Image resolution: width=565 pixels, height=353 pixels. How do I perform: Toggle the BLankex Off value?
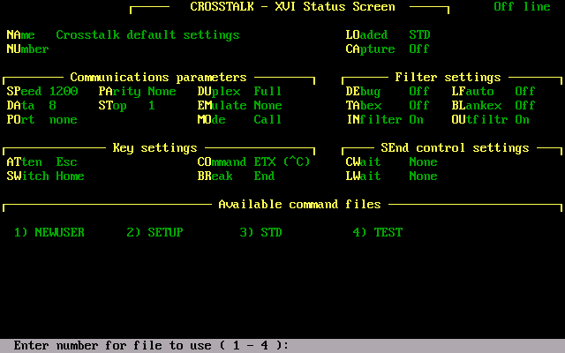pos(525,106)
